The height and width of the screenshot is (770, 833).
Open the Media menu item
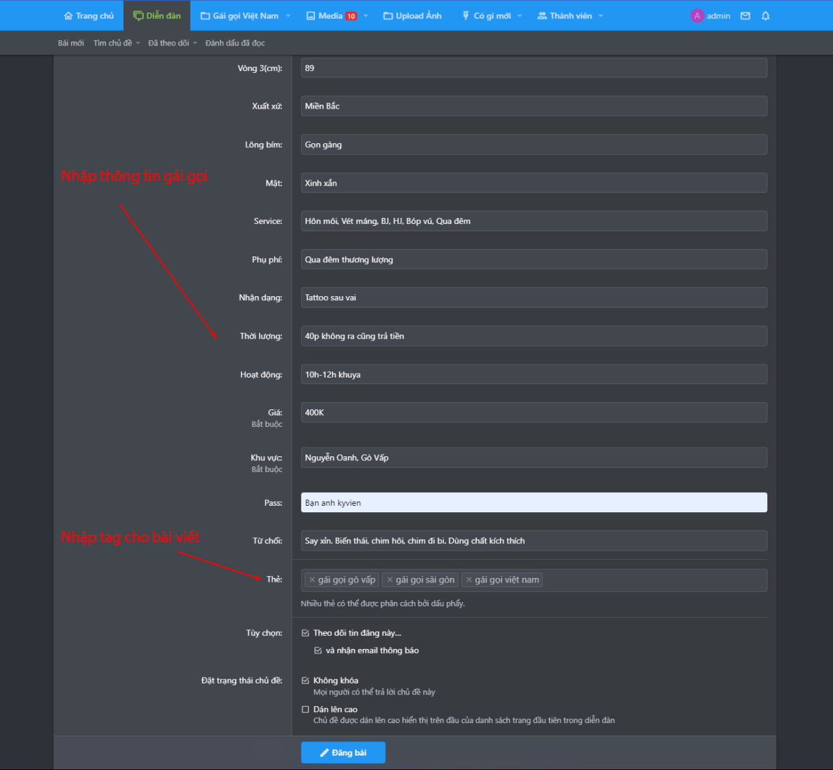pyautogui.click(x=331, y=16)
